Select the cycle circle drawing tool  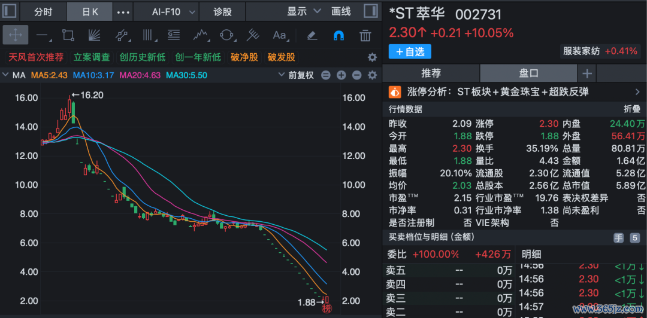(x=226, y=35)
